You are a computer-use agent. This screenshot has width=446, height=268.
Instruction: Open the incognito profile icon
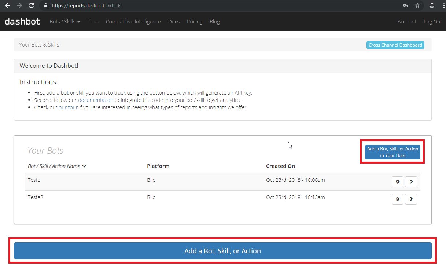432,5
